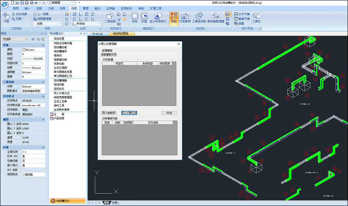Viewport: 348px width, 206px height.
Task: Switch to the Drawing1 document tab
Action: 98,34
